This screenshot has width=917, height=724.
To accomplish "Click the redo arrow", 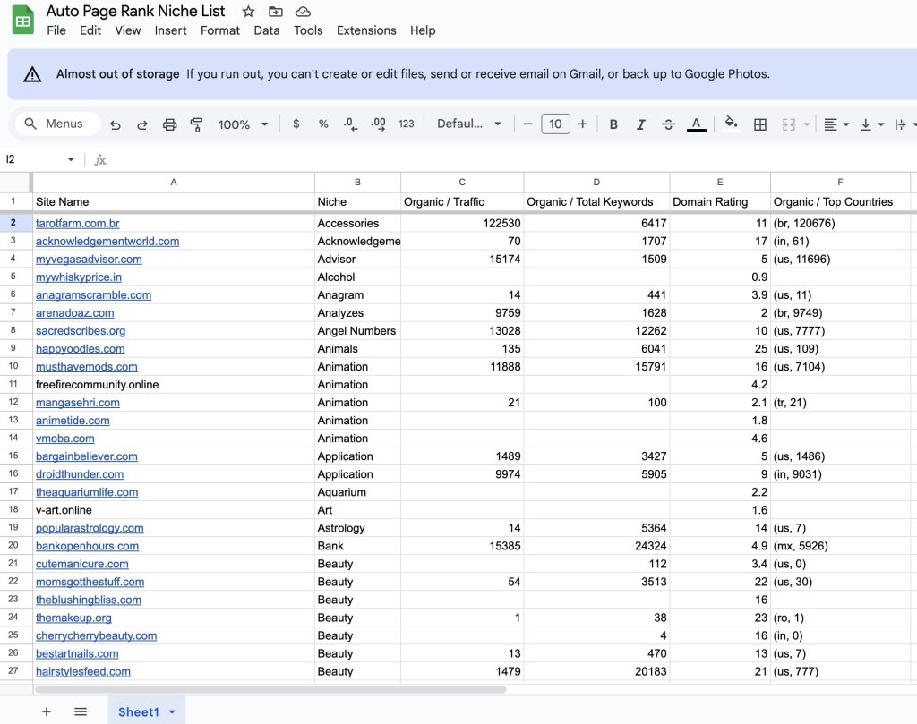I will pos(142,124).
